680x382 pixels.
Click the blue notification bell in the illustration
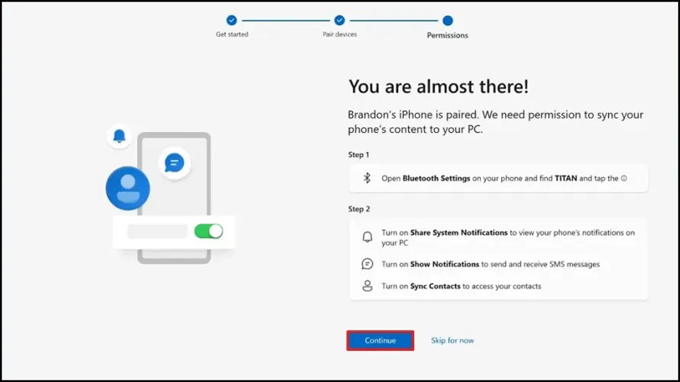coord(119,136)
